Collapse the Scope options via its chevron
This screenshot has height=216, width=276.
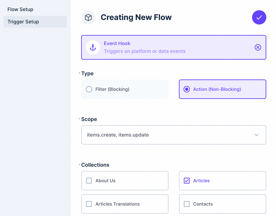[256, 135]
